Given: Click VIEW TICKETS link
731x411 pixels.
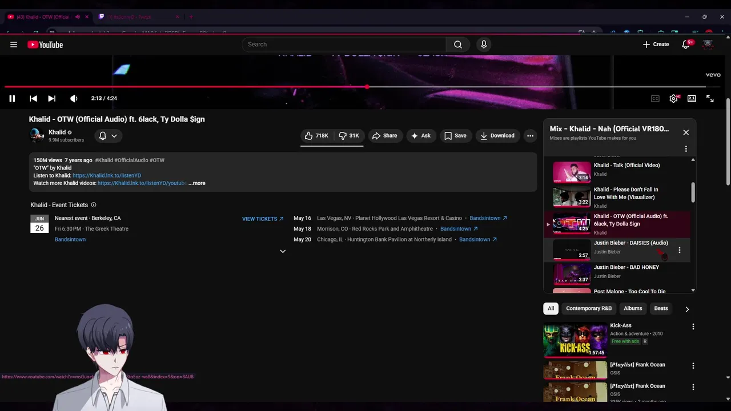Looking at the screenshot, I should 263,219.
